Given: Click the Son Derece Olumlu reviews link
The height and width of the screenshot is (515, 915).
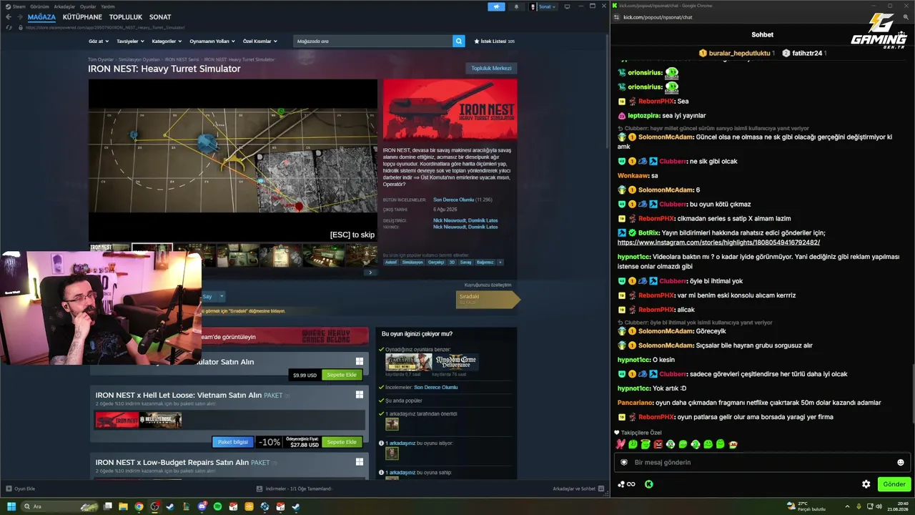Looking at the screenshot, I should [453, 200].
